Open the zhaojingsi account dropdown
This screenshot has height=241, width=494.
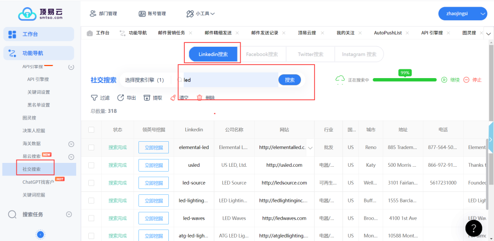(x=462, y=14)
